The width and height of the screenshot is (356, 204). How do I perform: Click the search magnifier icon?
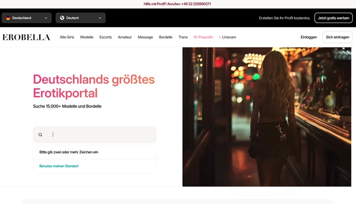click(40, 135)
